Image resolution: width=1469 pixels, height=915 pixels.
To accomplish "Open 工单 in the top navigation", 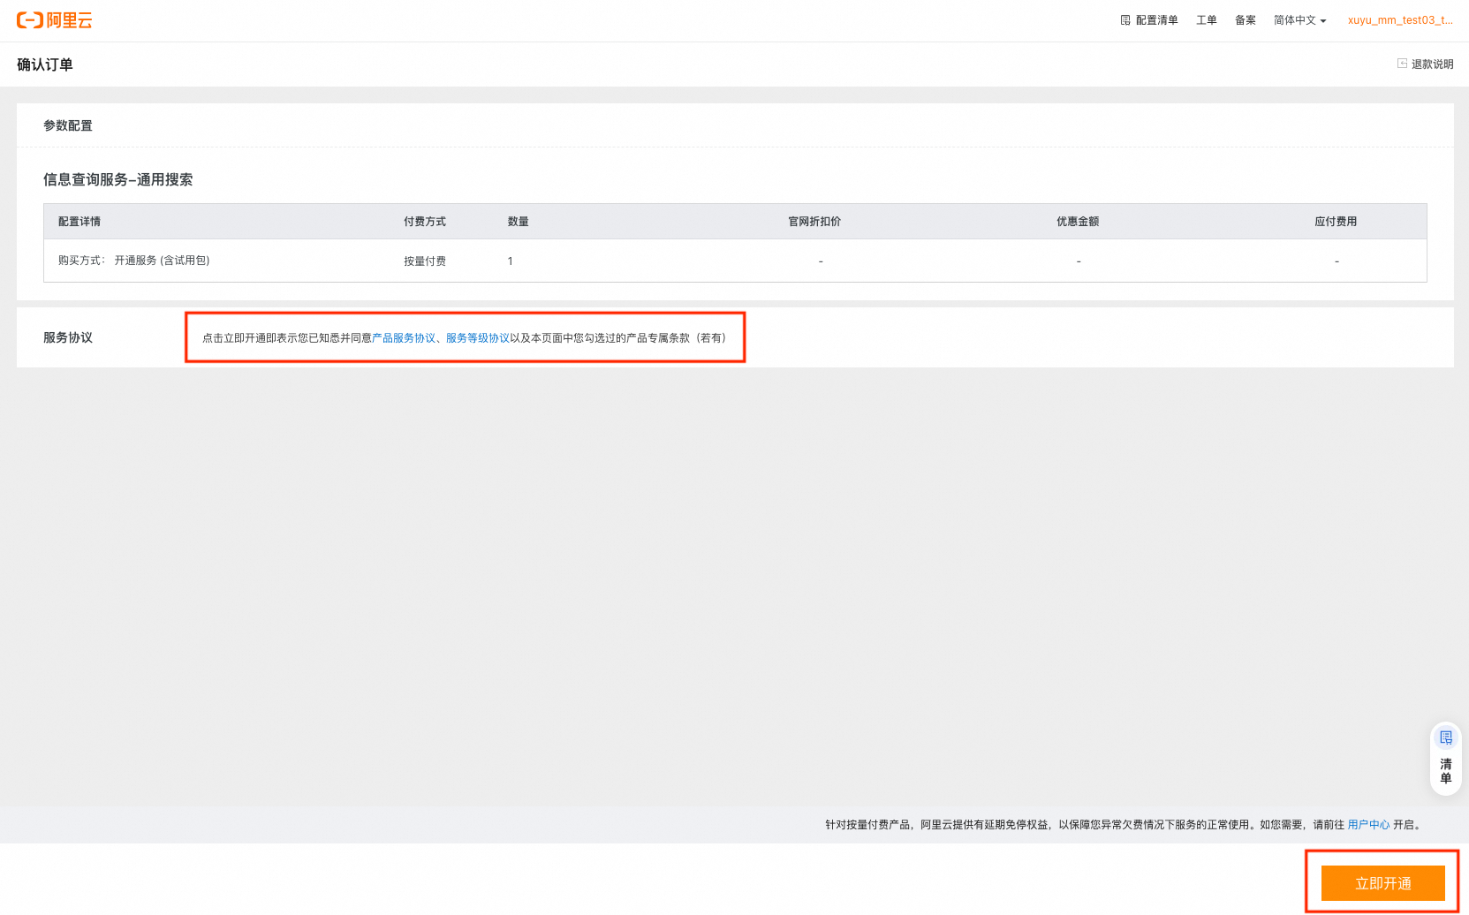I will pos(1207,20).
